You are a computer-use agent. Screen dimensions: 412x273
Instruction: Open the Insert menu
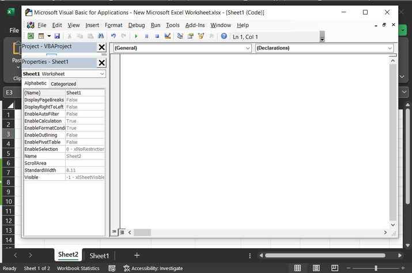pyautogui.click(x=92, y=25)
